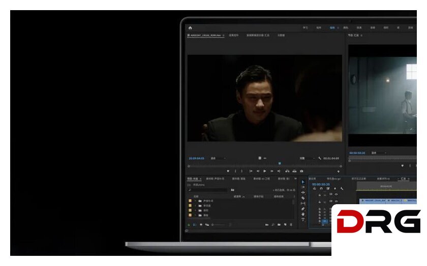
Task: Open the Effect Controls panel tab
Action: click(234, 35)
